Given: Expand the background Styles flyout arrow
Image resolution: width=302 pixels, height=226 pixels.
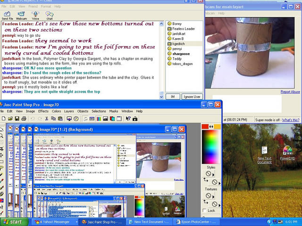Looking at the screenshot, I should click(x=219, y=183).
